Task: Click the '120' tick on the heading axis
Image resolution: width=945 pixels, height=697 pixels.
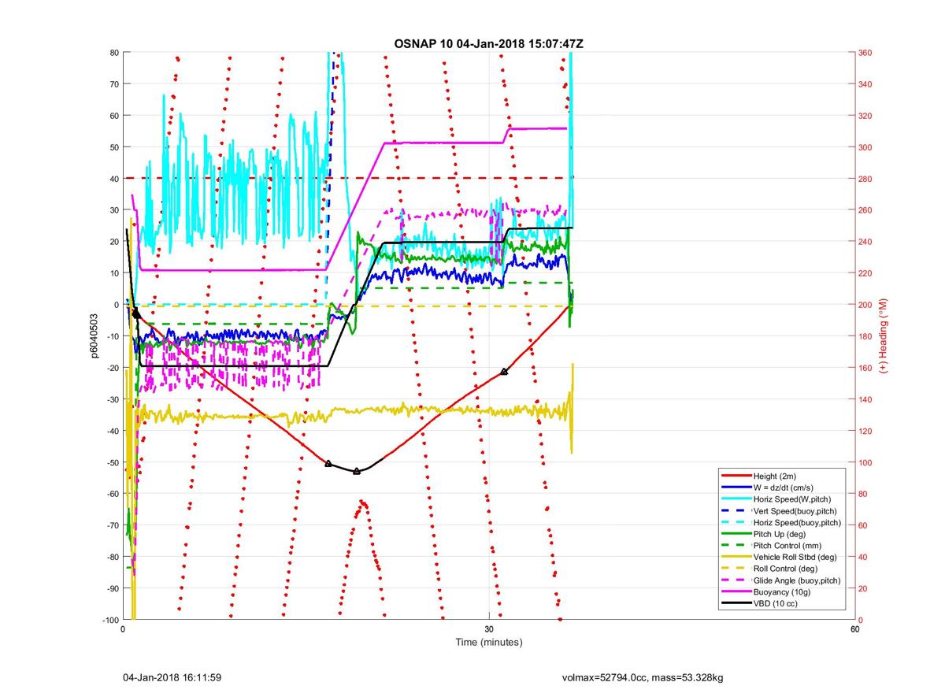Action: [x=867, y=431]
